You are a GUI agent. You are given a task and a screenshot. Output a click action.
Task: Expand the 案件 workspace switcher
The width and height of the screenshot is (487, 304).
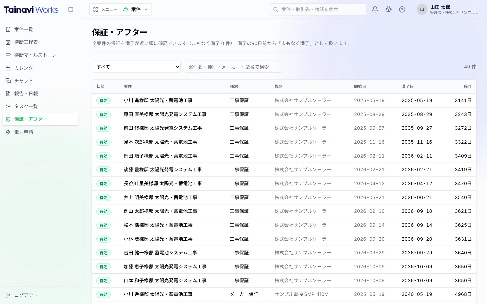coord(136,10)
